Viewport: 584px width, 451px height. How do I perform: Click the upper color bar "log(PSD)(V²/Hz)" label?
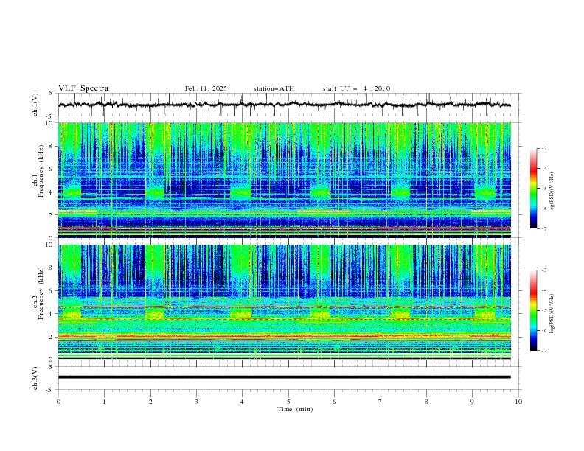tap(552, 192)
